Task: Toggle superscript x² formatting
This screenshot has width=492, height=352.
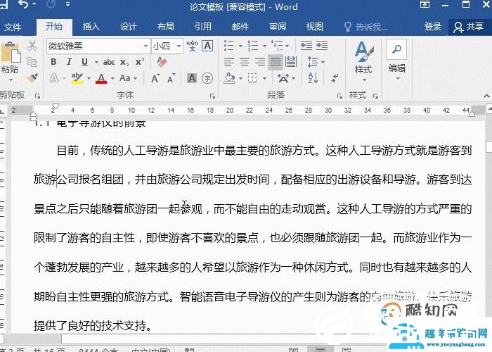Action: 140,62
